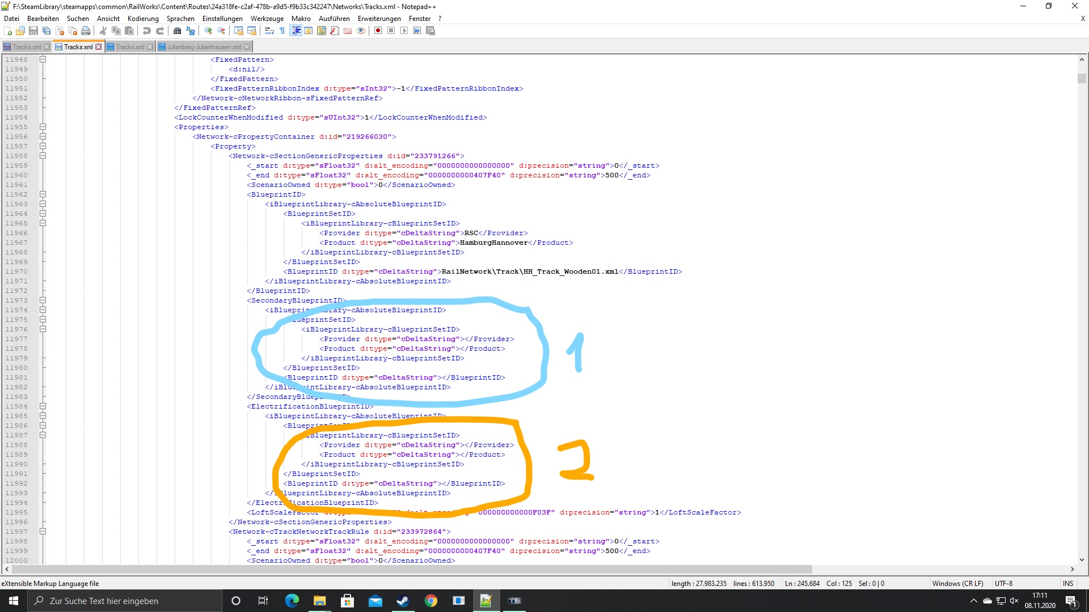Click Windows (CR LF) status bar field

(957, 583)
